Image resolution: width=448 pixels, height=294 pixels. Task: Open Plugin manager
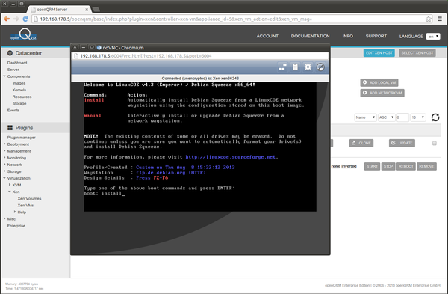click(x=22, y=138)
